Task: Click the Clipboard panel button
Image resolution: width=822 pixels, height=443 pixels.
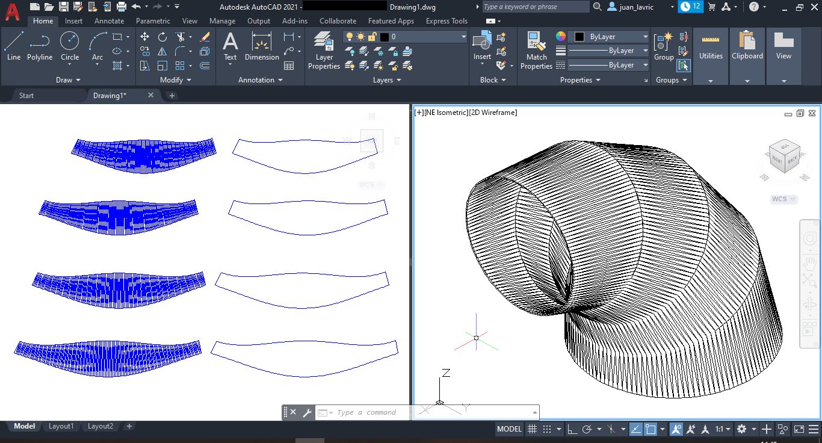Action: [x=747, y=57]
